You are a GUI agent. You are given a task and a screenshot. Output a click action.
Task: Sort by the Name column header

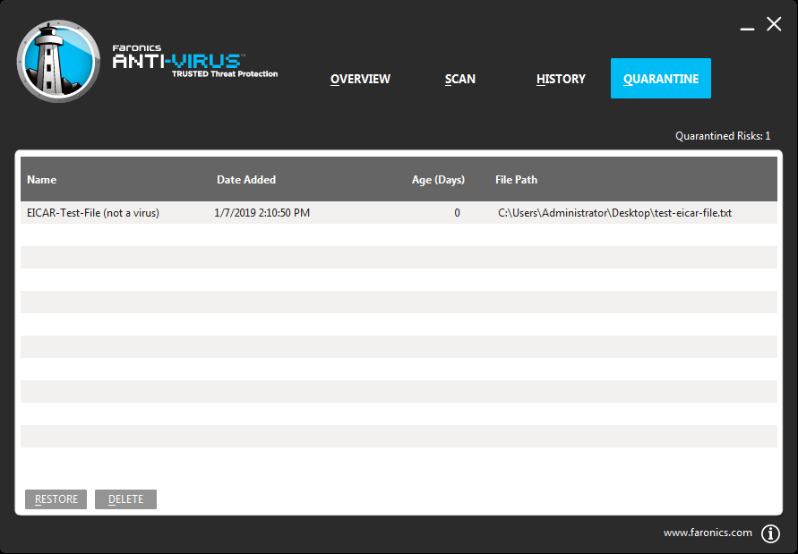[x=42, y=180]
